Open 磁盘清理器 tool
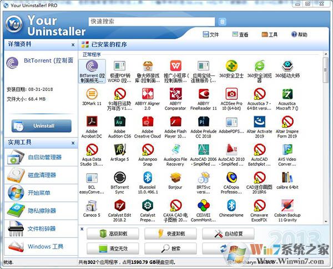This screenshot has height=269, width=333. click(41, 175)
